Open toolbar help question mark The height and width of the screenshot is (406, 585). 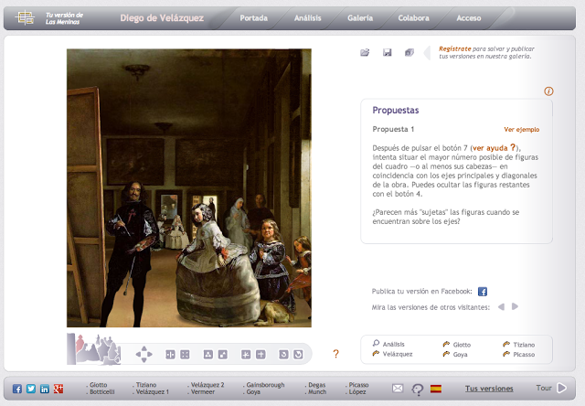click(x=335, y=354)
